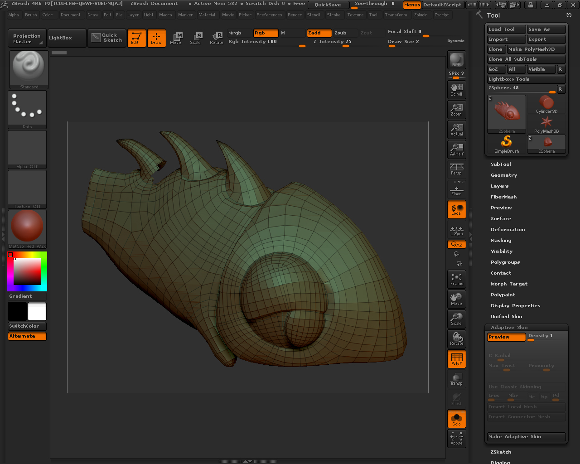The image size is (580, 464).
Task: Activate the Move transform mode in top shelf
Action: pos(176,38)
